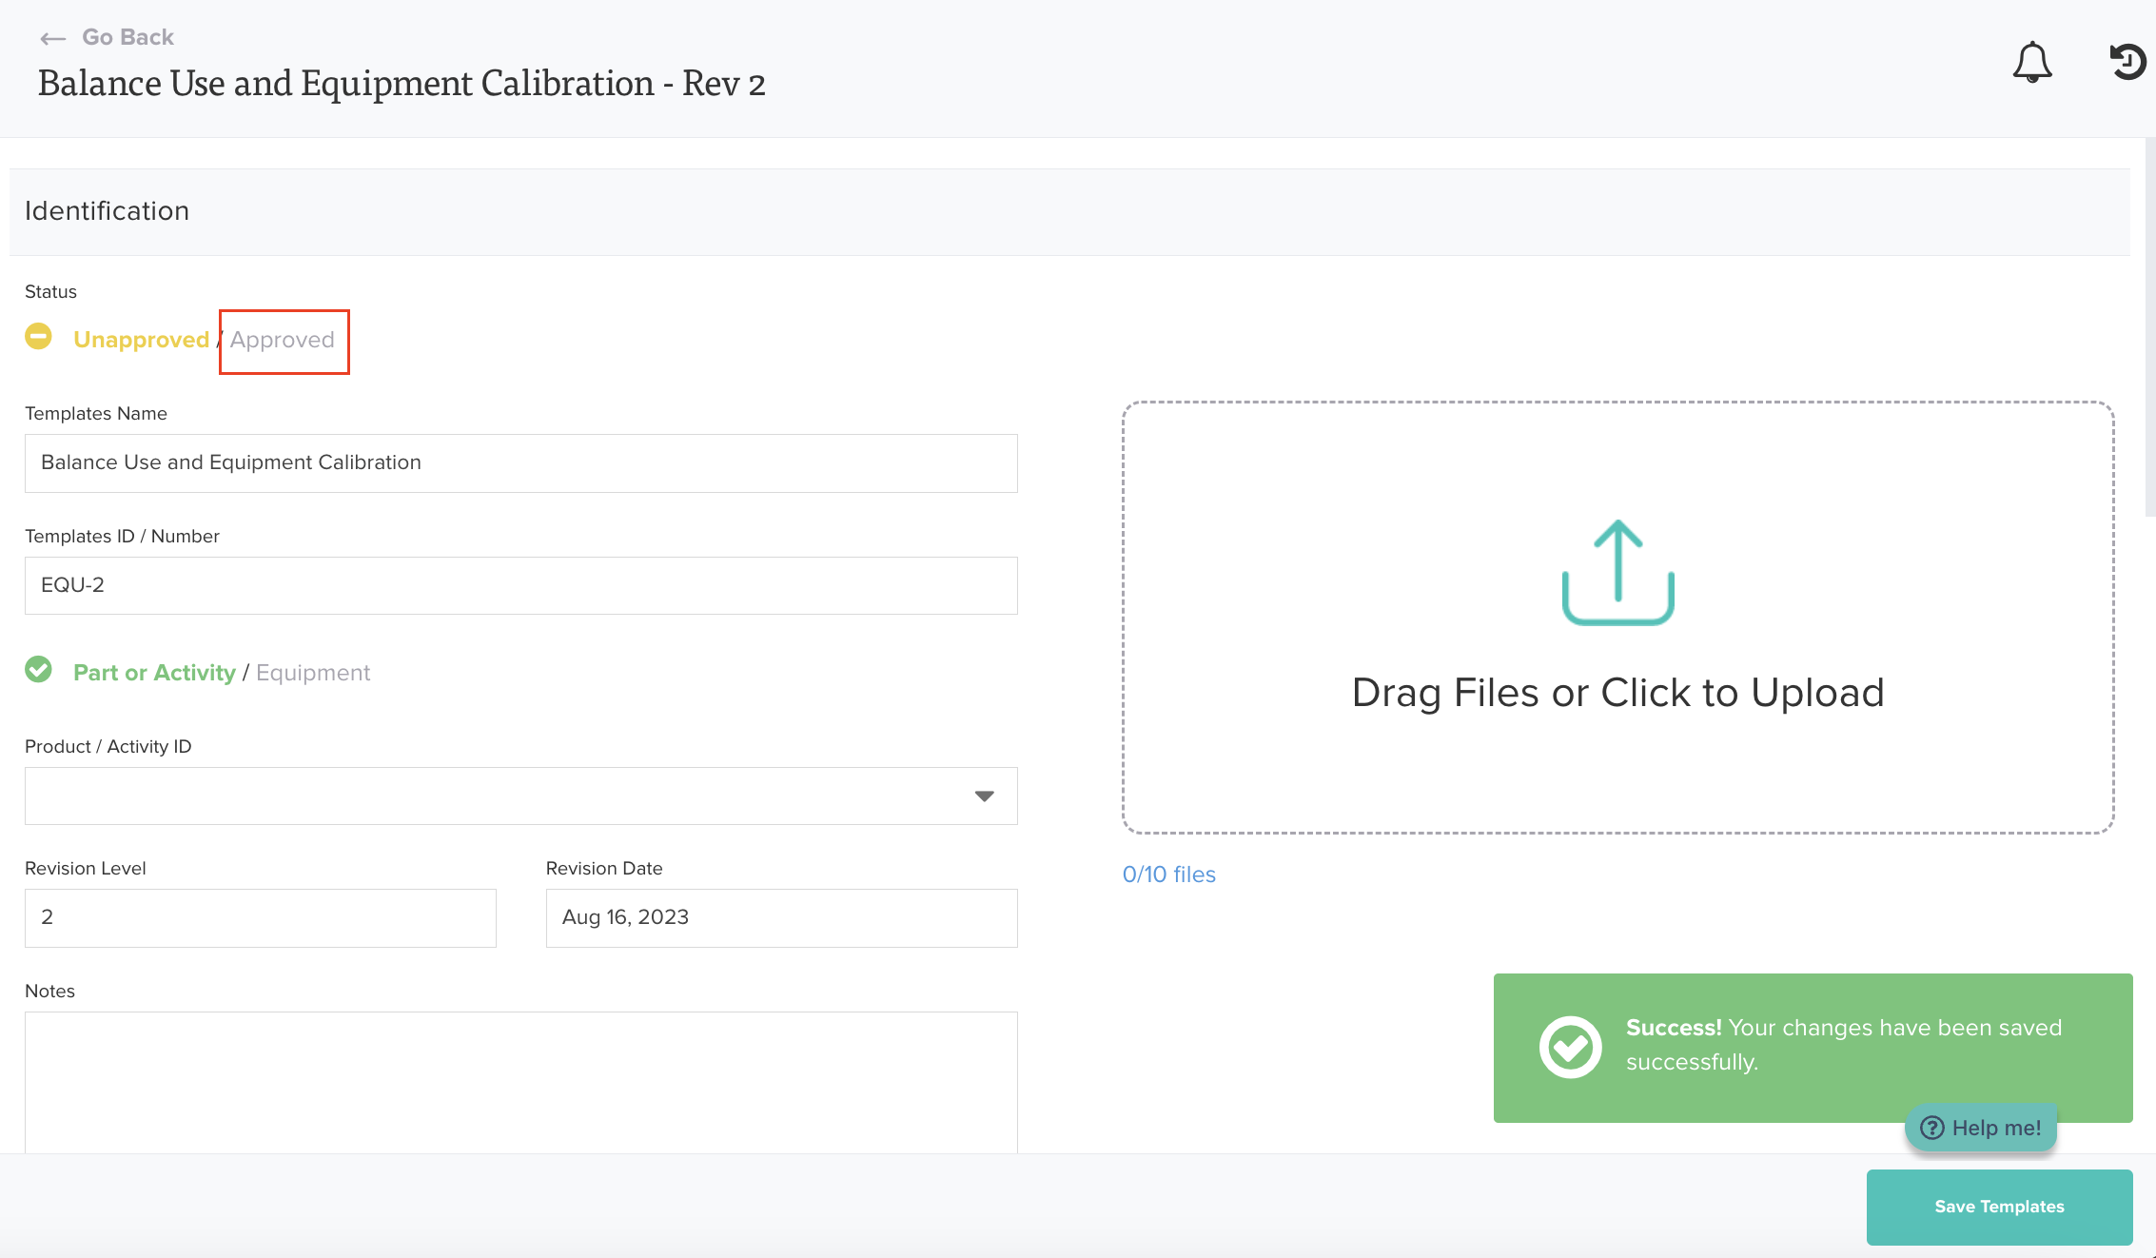The height and width of the screenshot is (1258, 2156).
Task: Click the upload arrow icon
Action: click(x=1617, y=571)
